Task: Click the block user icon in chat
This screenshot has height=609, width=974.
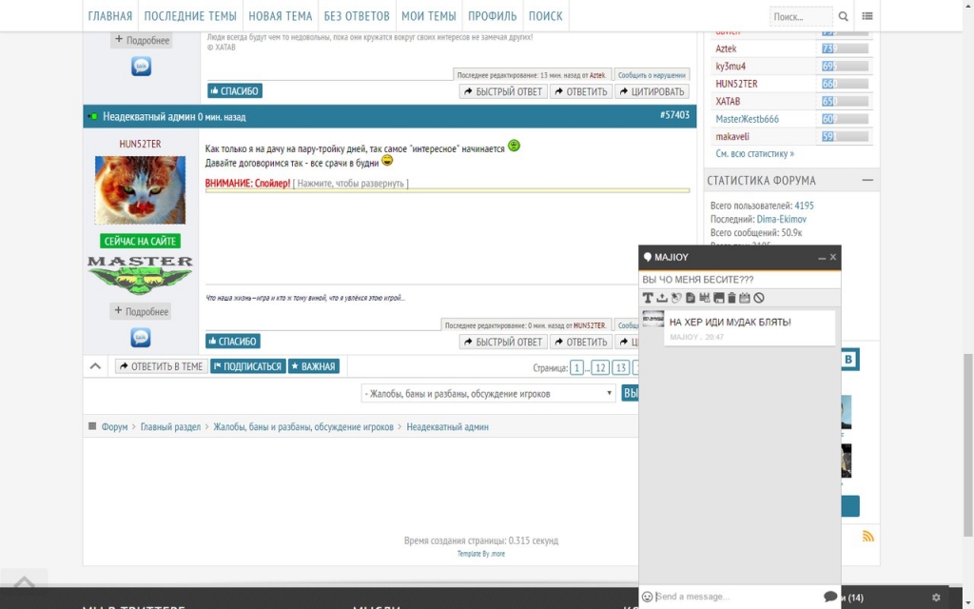Action: 759,299
